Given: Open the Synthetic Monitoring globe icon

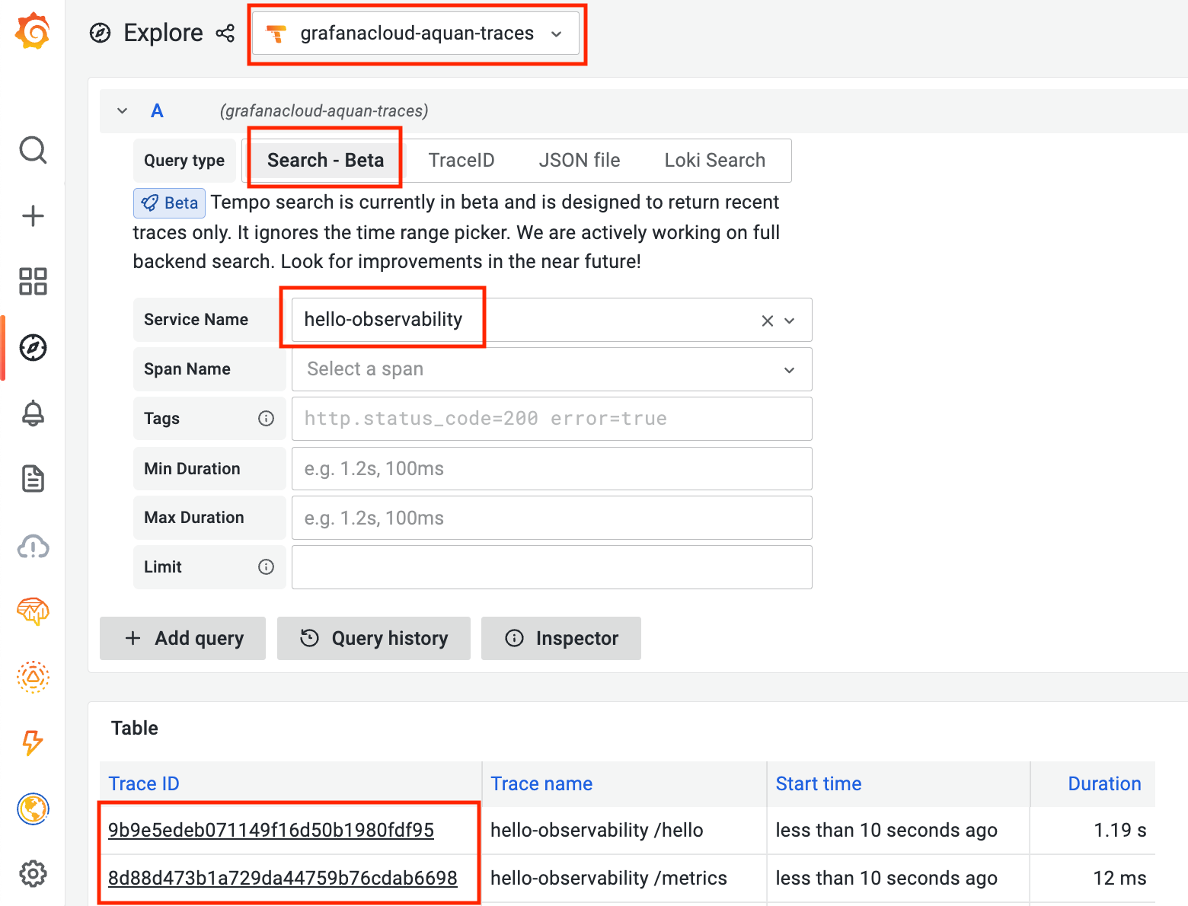Looking at the screenshot, I should [x=33, y=809].
